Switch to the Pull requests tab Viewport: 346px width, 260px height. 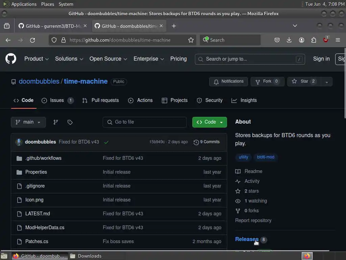point(100,100)
